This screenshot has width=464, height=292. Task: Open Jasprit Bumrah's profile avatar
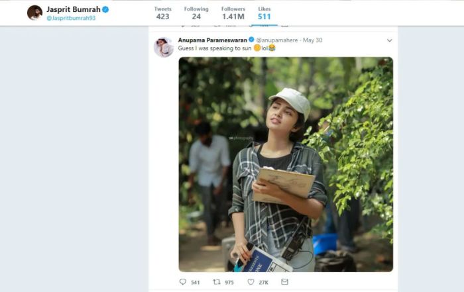(35, 13)
